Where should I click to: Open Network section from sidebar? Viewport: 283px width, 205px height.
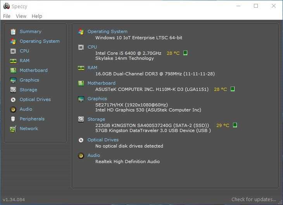coord(29,129)
